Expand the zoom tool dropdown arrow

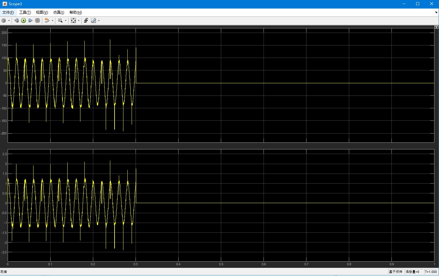tap(65, 21)
